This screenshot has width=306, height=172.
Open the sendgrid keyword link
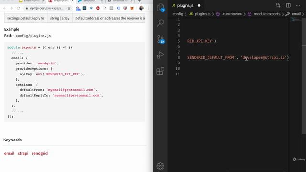pyautogui.click(x=40, y=153)
